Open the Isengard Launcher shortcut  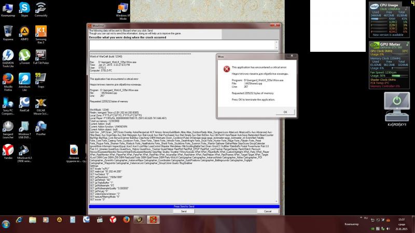point(8,130)
